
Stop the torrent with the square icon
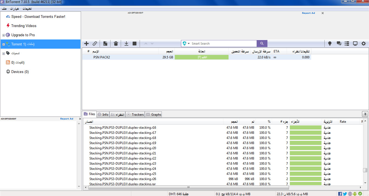(135, 44)
